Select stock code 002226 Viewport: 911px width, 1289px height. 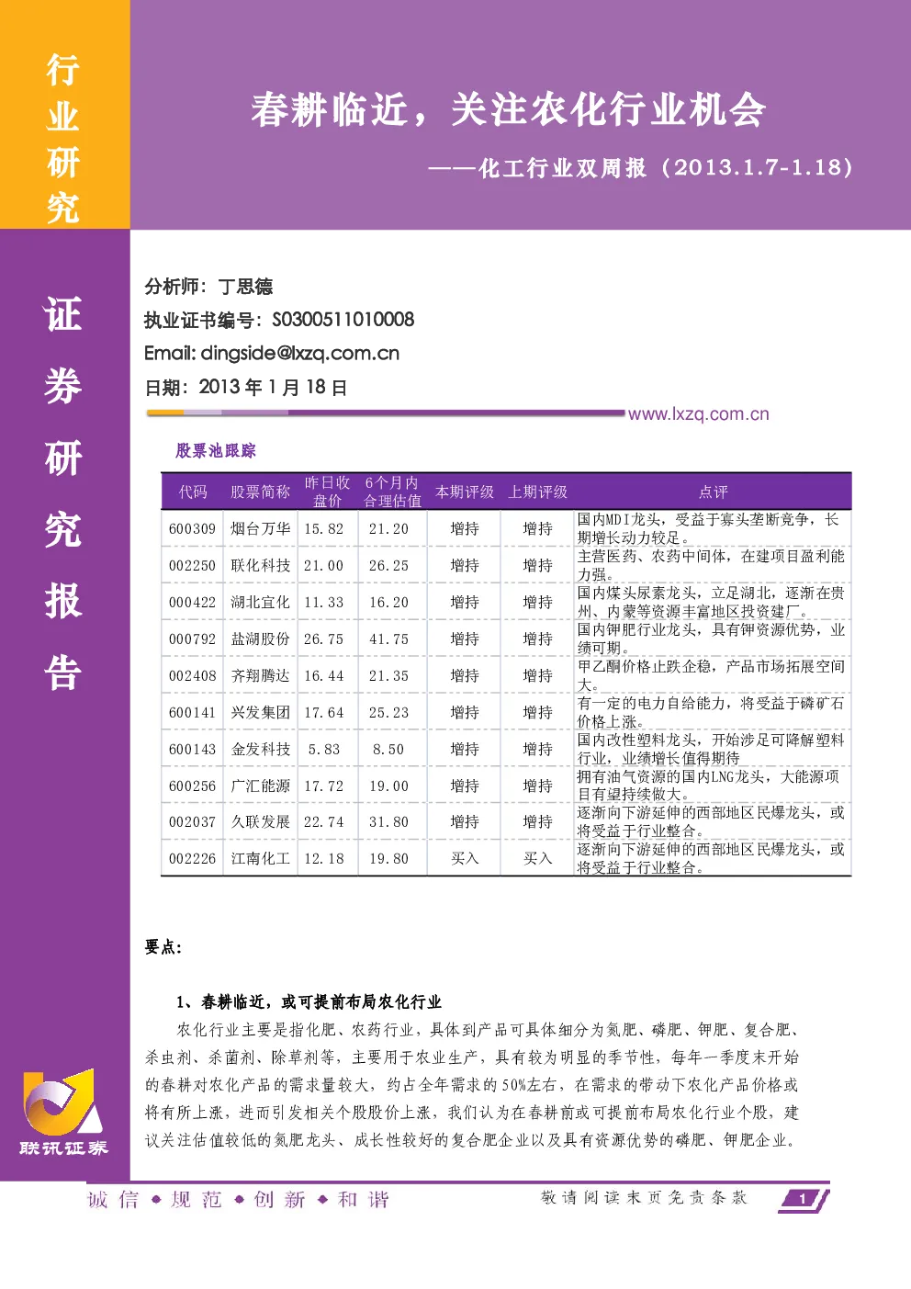(192, 859)
